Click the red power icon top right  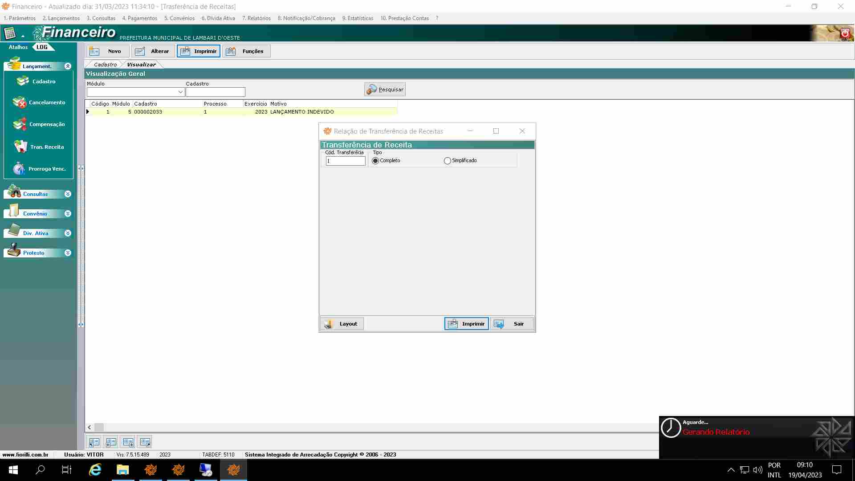[x=844, y=33]
